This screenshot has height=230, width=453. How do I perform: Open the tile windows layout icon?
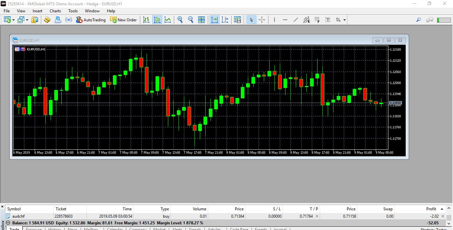(202, 20)
